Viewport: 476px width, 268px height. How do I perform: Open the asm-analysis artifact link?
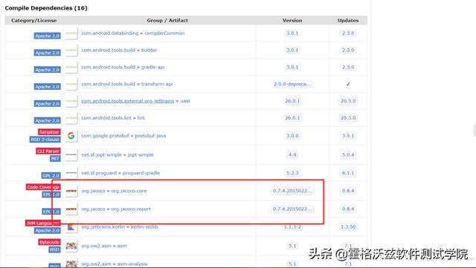pos(132,264)
